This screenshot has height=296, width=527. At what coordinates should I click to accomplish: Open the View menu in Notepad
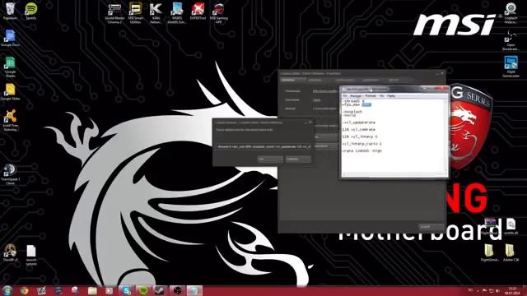point(381,96)
